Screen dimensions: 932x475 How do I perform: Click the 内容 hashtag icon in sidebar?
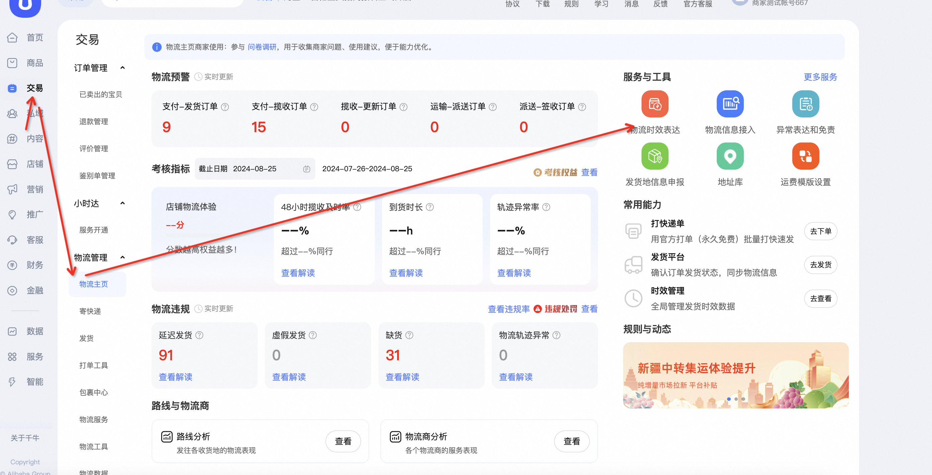pyautogui.click(x=12, y=139)
